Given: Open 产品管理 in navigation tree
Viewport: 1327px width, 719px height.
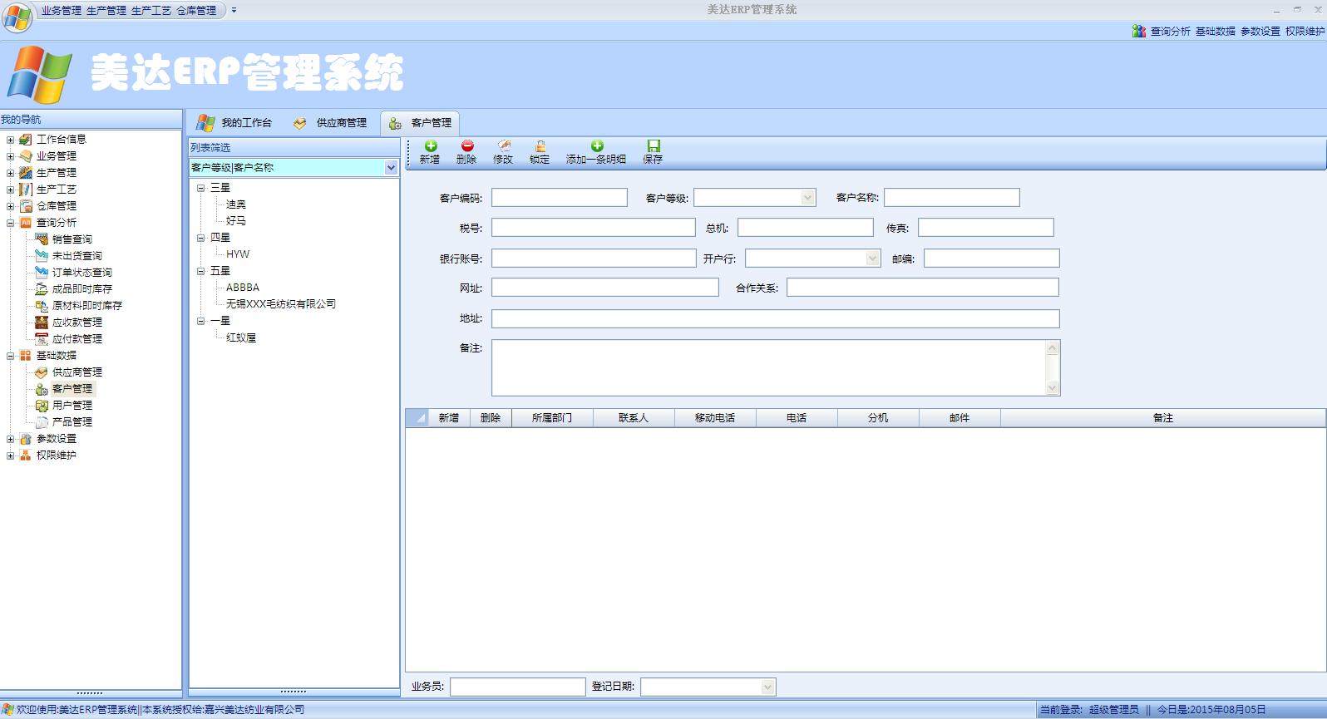Looking at the screenshot, I should 72,422.
